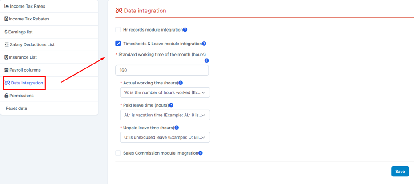This screenshot has width=418, height=184.
Task: Open the Actual working time dropdown
Action: tap(165, 92)
